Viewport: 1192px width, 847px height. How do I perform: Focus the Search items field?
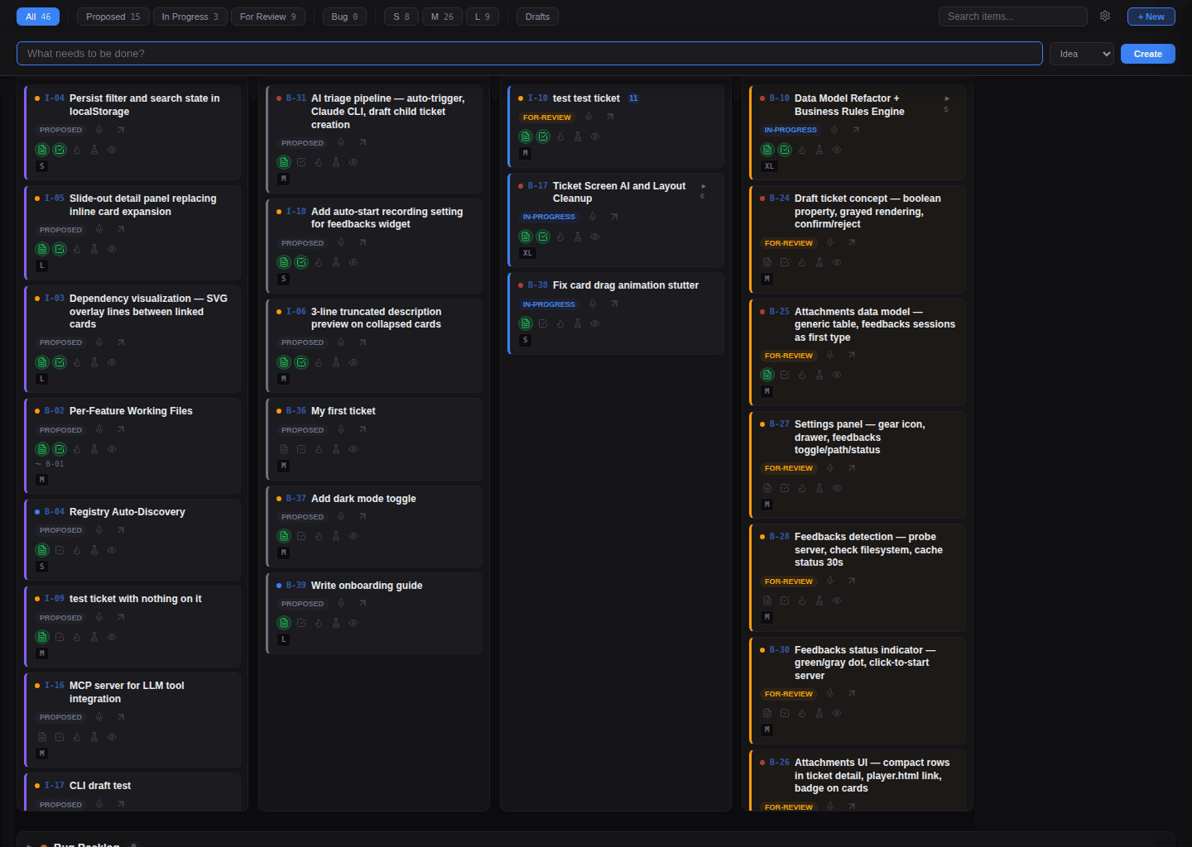point(1013,17)
